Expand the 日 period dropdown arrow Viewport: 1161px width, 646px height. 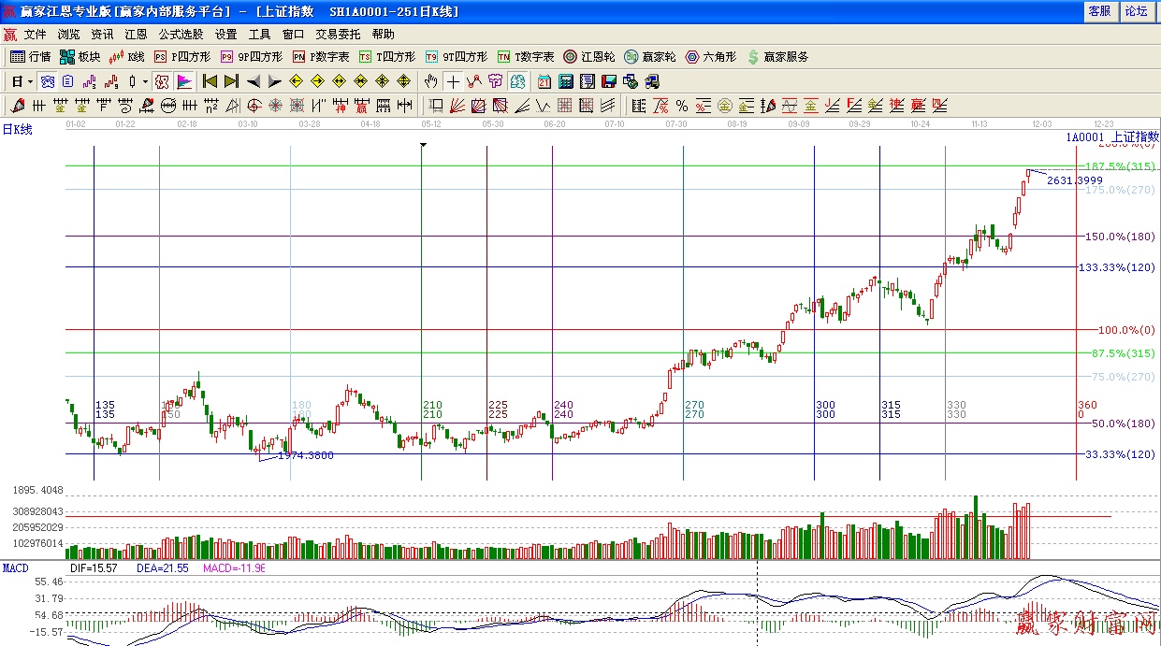pyautogui.click(x=30, y=81)
